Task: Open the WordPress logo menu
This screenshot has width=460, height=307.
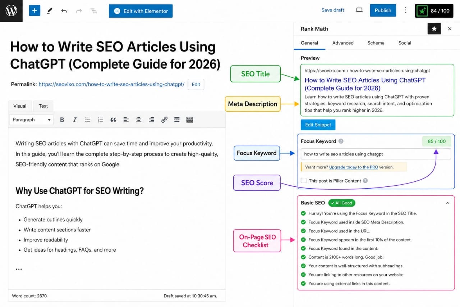Action: (11, 11)
